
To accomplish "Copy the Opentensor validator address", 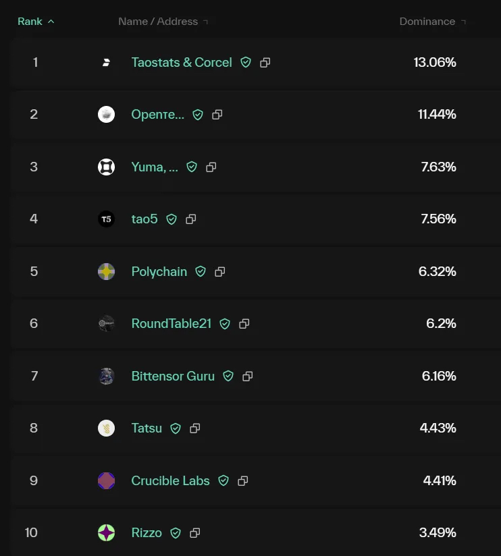I will click(217, 115).
